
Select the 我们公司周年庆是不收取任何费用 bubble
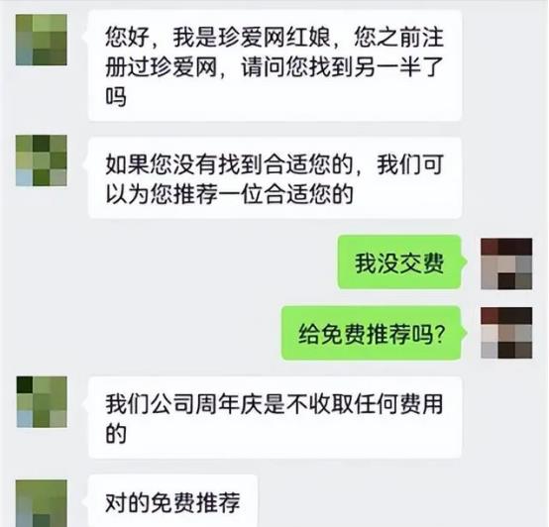tap(274, 417)
